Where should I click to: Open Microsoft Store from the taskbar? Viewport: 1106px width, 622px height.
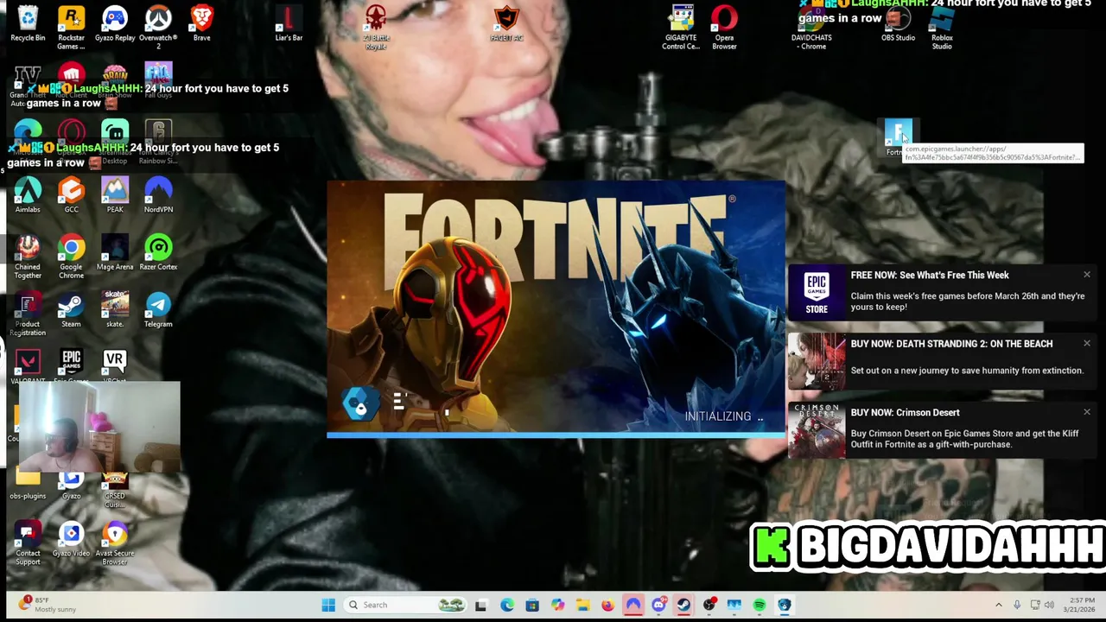tap(531, 605)
